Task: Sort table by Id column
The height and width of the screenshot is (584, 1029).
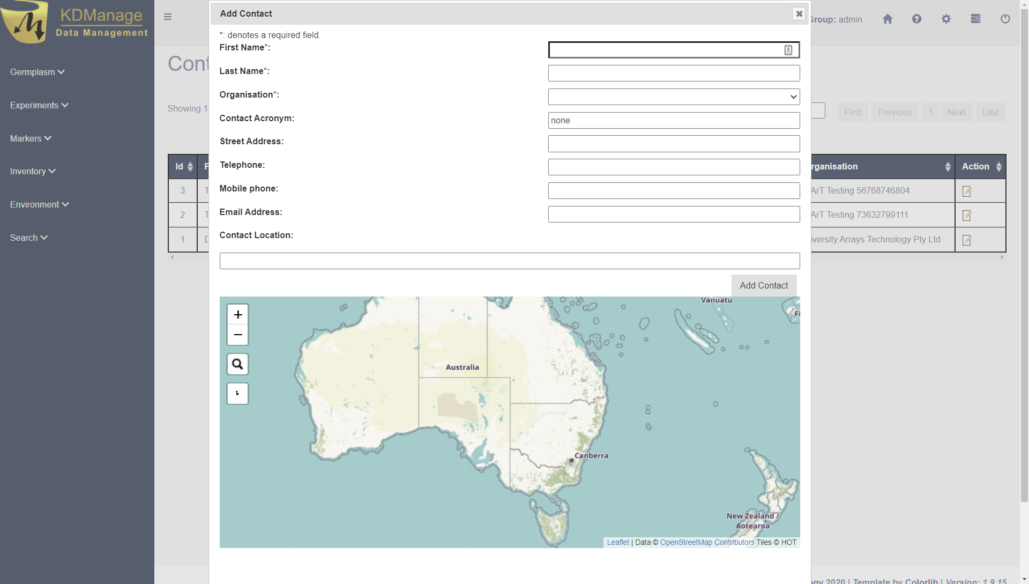Action: [x=182, y=167]
